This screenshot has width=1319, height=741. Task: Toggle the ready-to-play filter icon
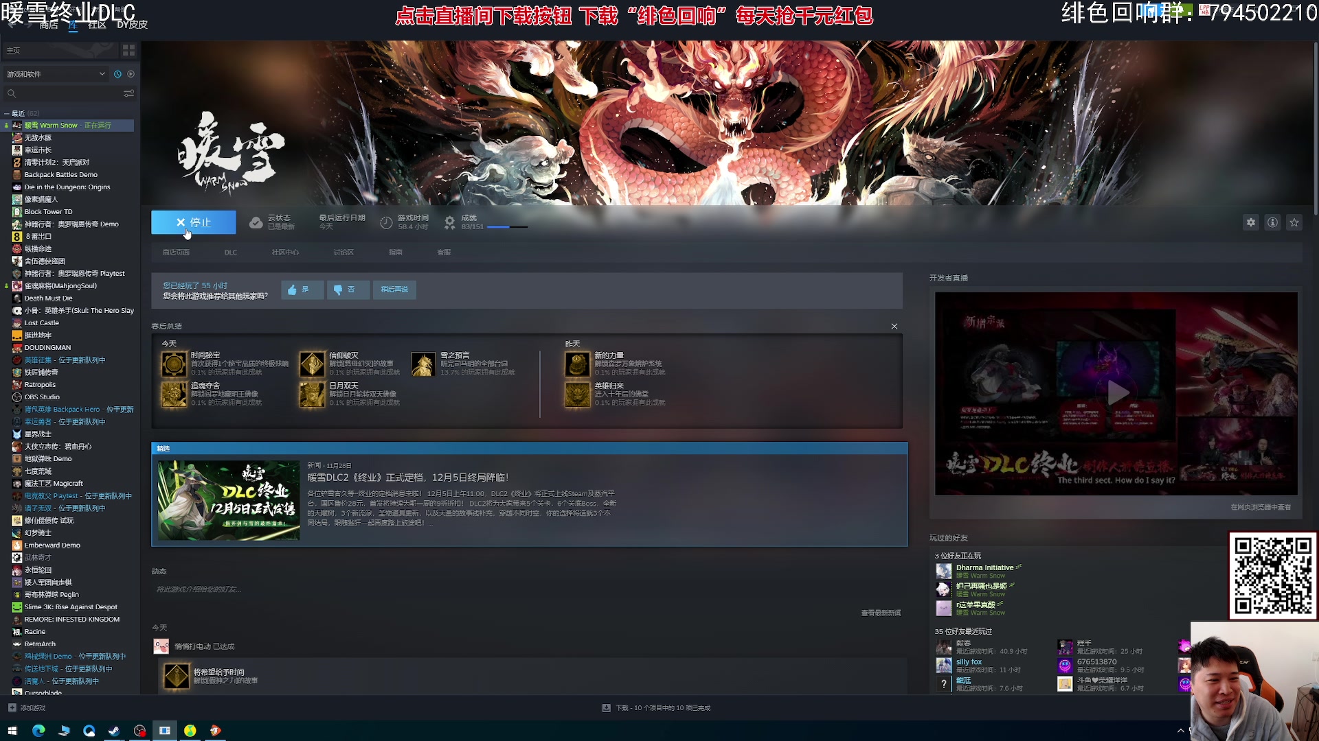(131, 74)
